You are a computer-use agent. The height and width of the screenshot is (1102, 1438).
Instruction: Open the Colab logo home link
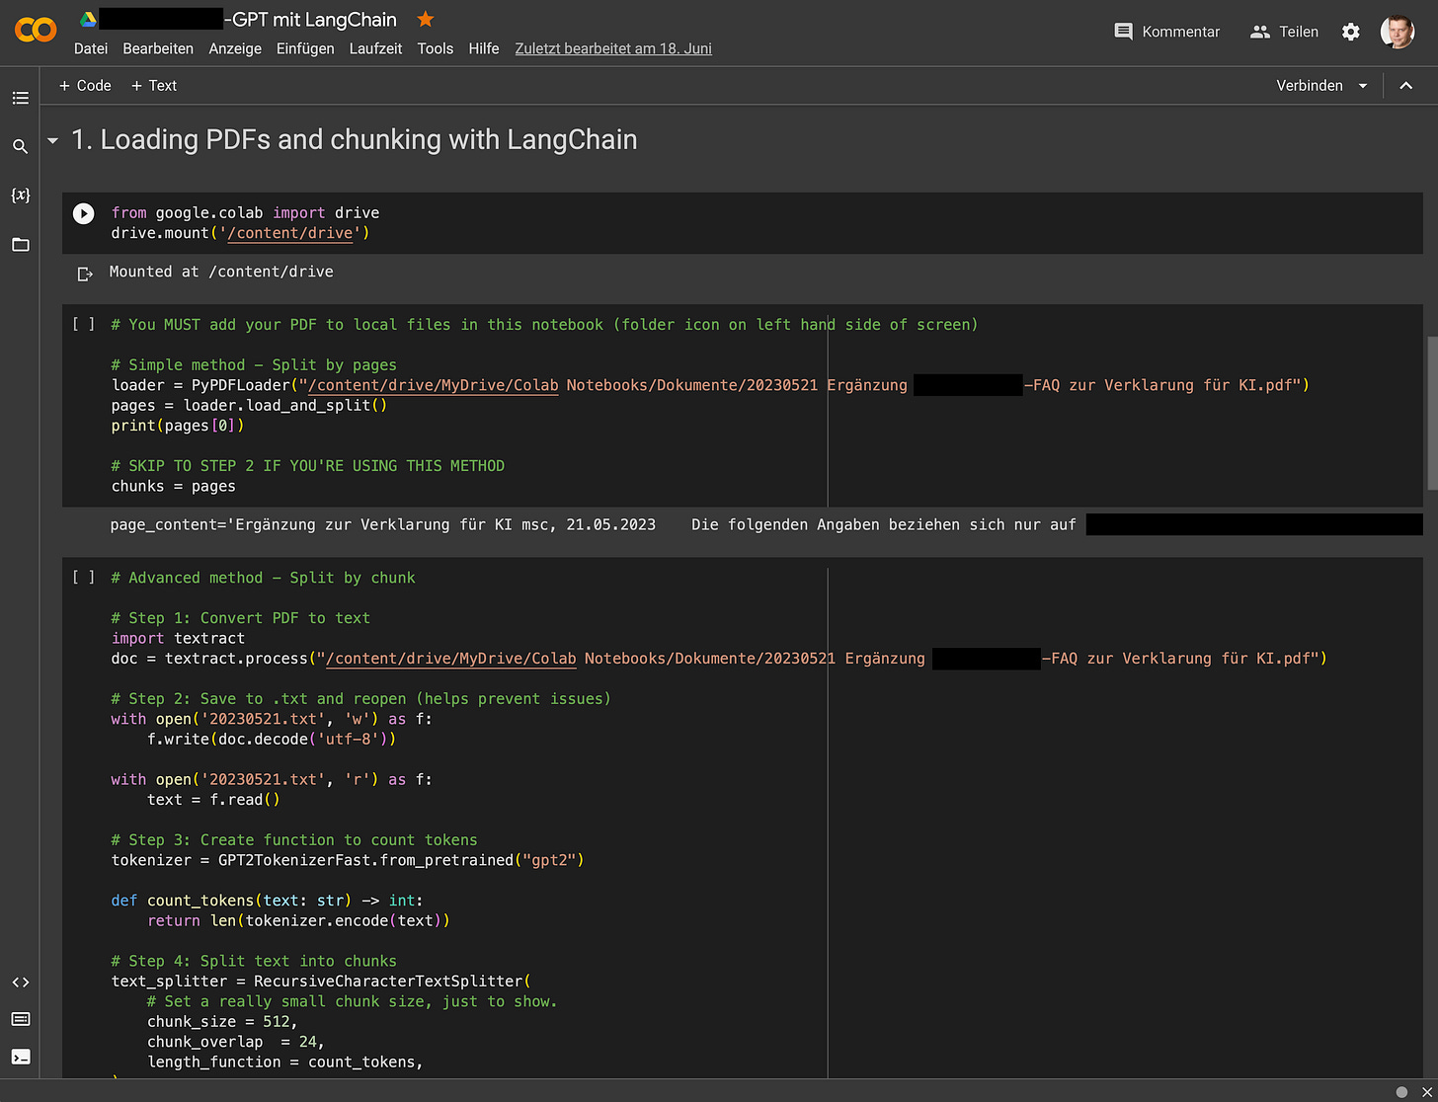(x=36, y=31)
